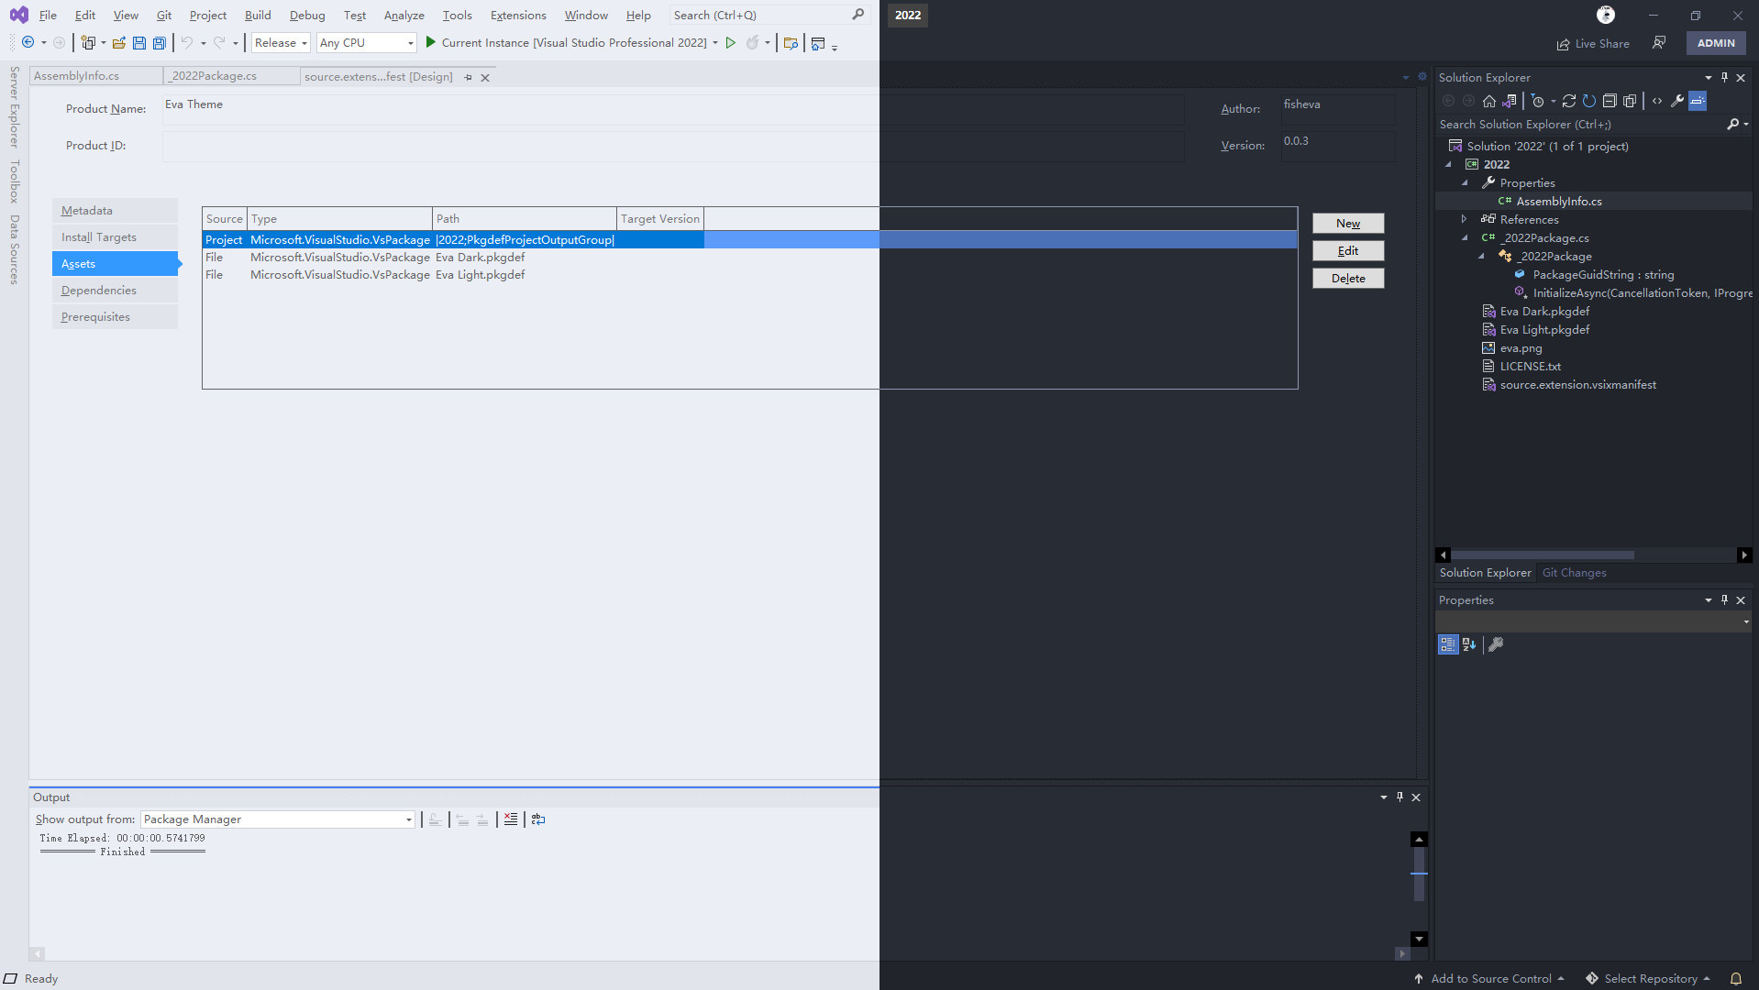Click the Search Solution Explorer field

[x=1581, y=125]
